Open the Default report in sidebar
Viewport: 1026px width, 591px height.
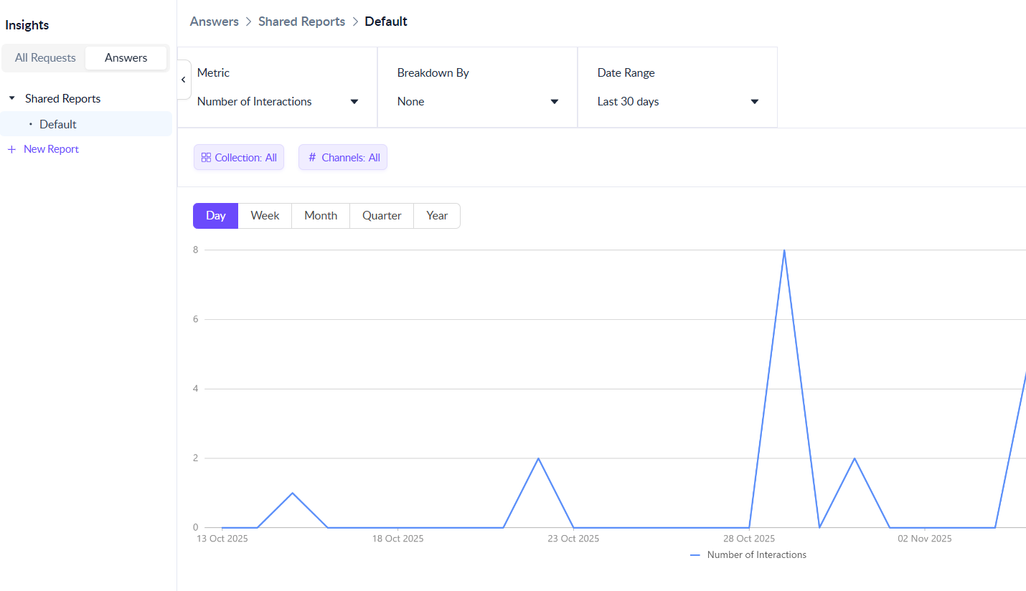(58, 124)
